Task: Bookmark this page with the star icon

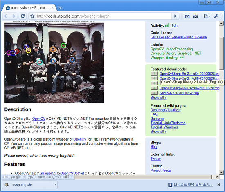Action: 32,16
